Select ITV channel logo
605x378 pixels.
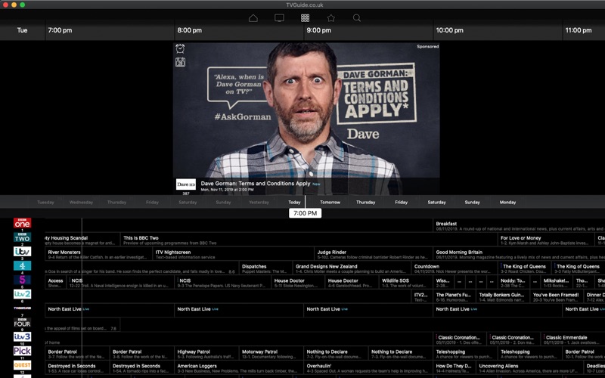coord(23,252)
